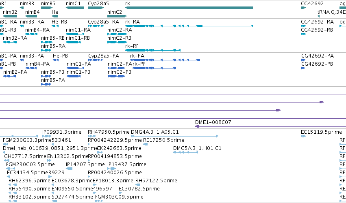Click the CG42692-PA protein label

pyautogui.click(x=318, y=56)
